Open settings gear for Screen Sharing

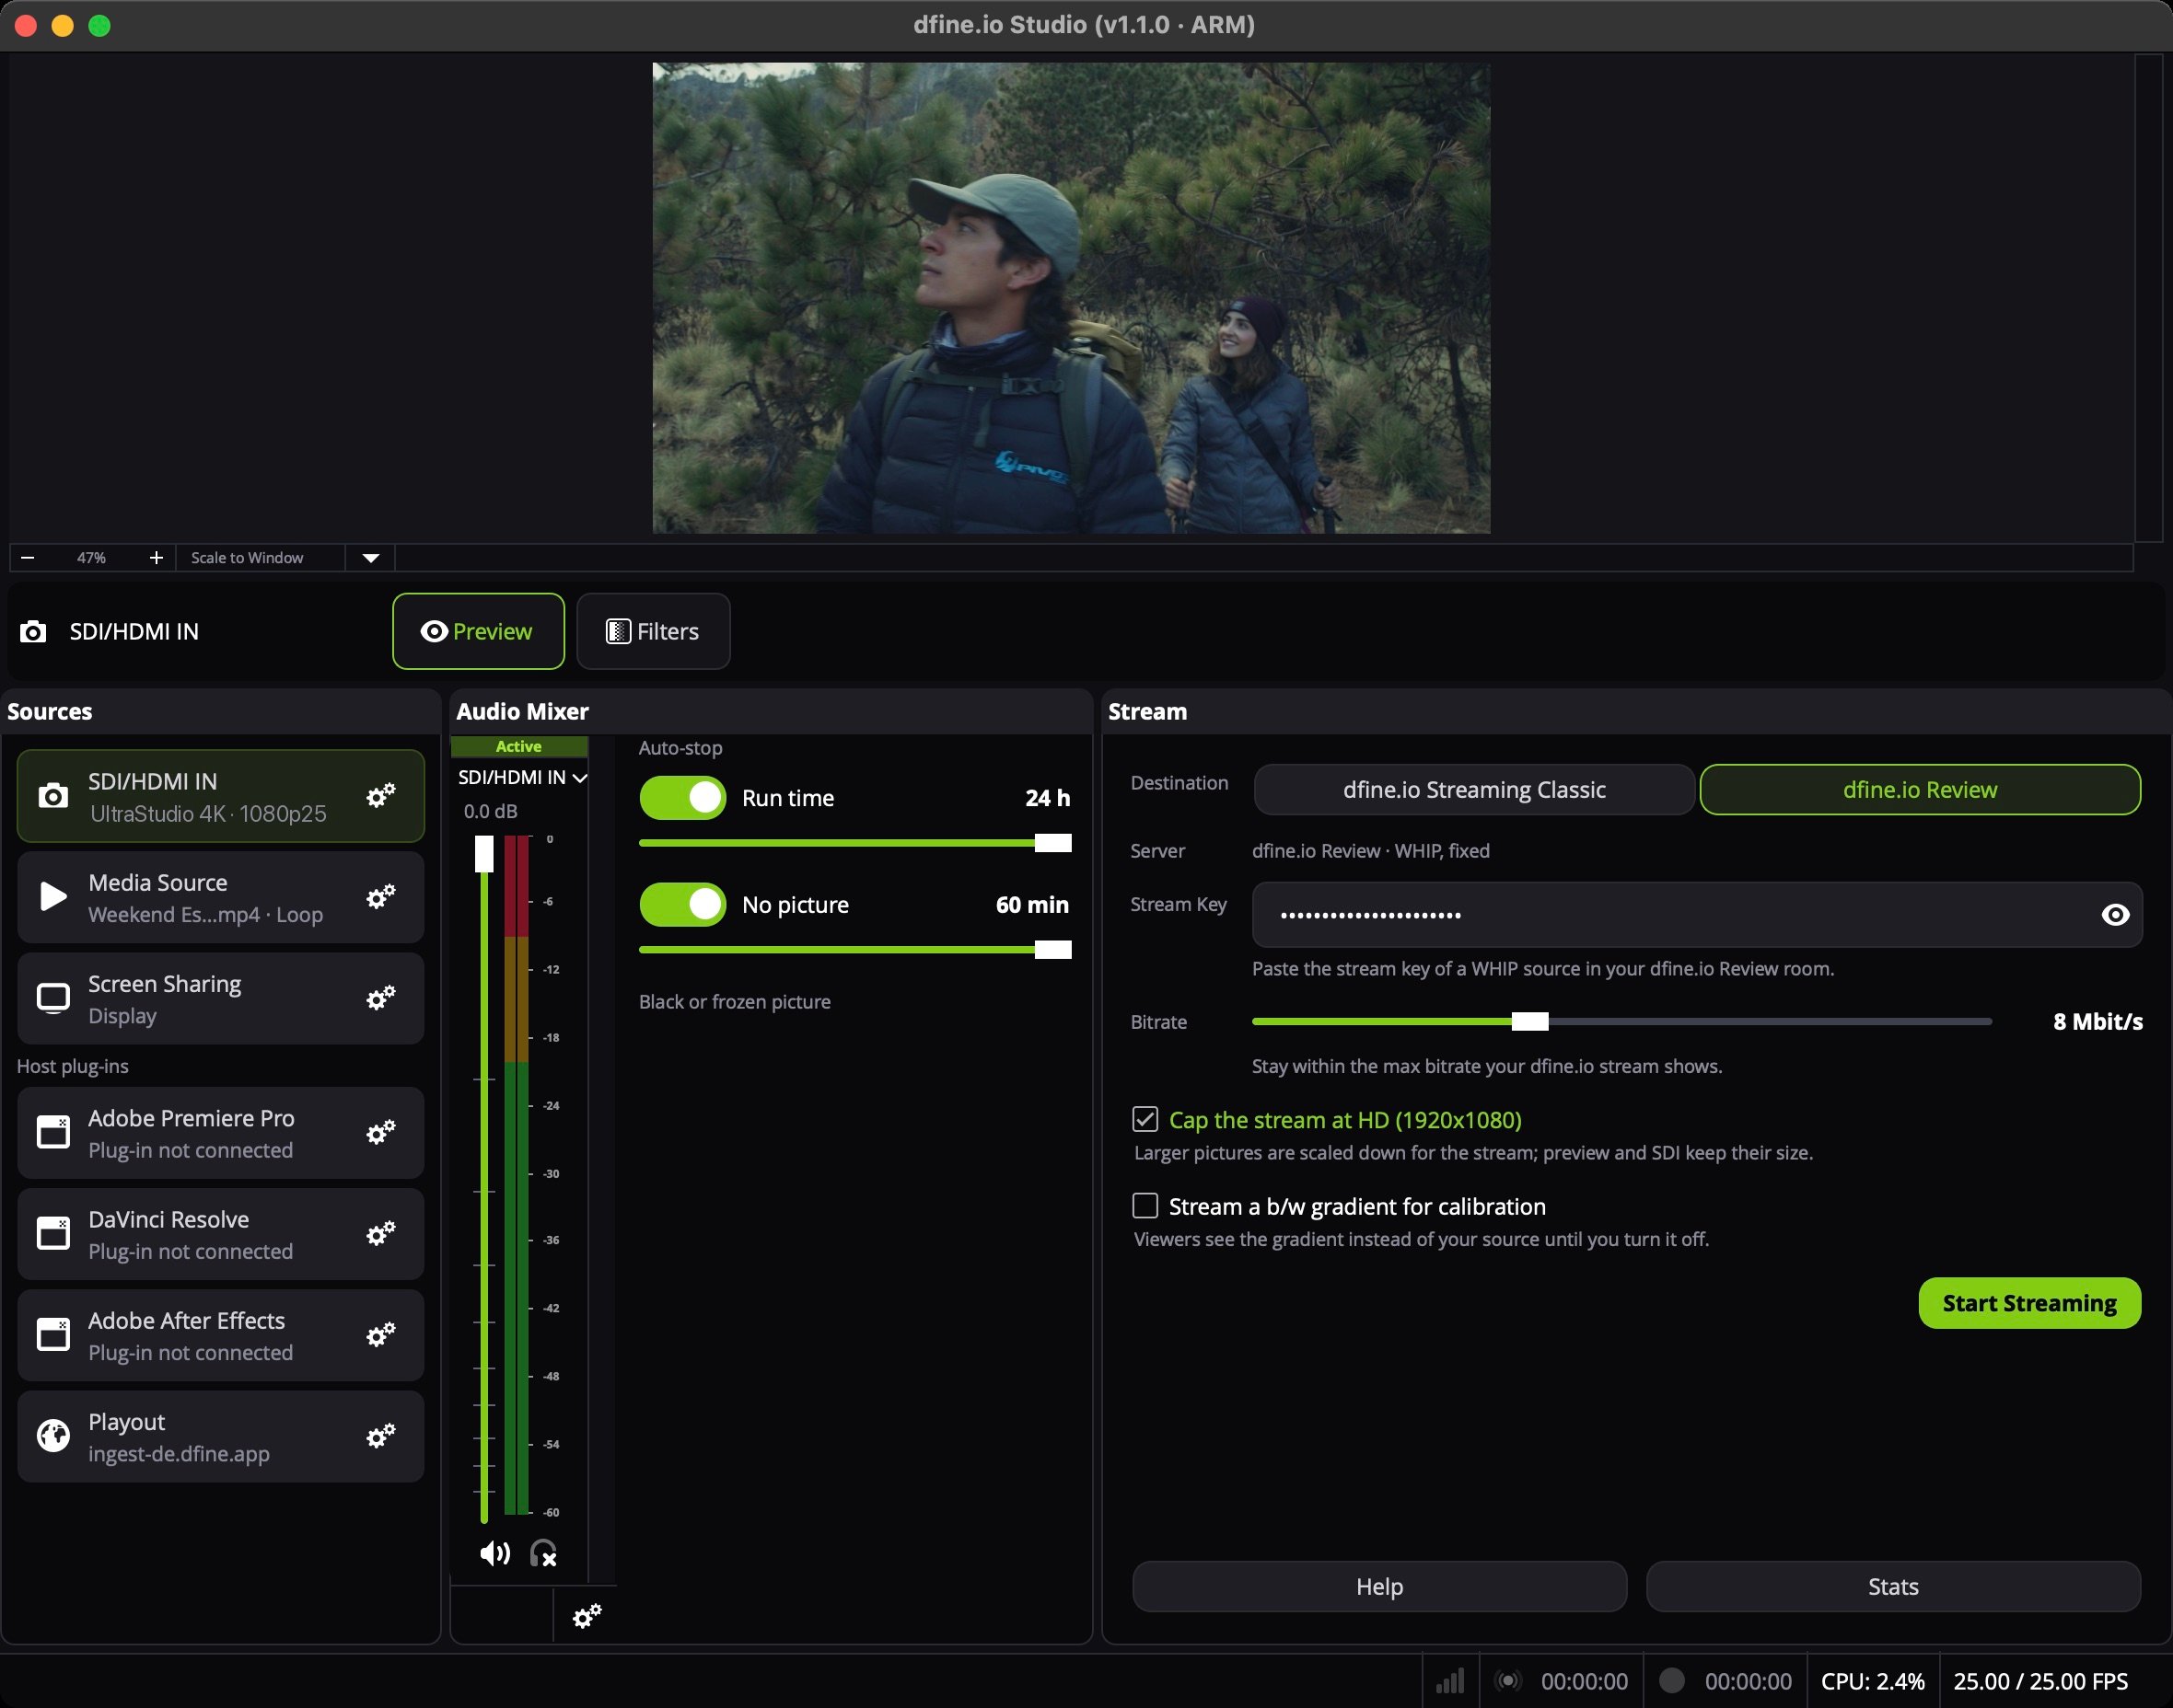click(380, 998)
